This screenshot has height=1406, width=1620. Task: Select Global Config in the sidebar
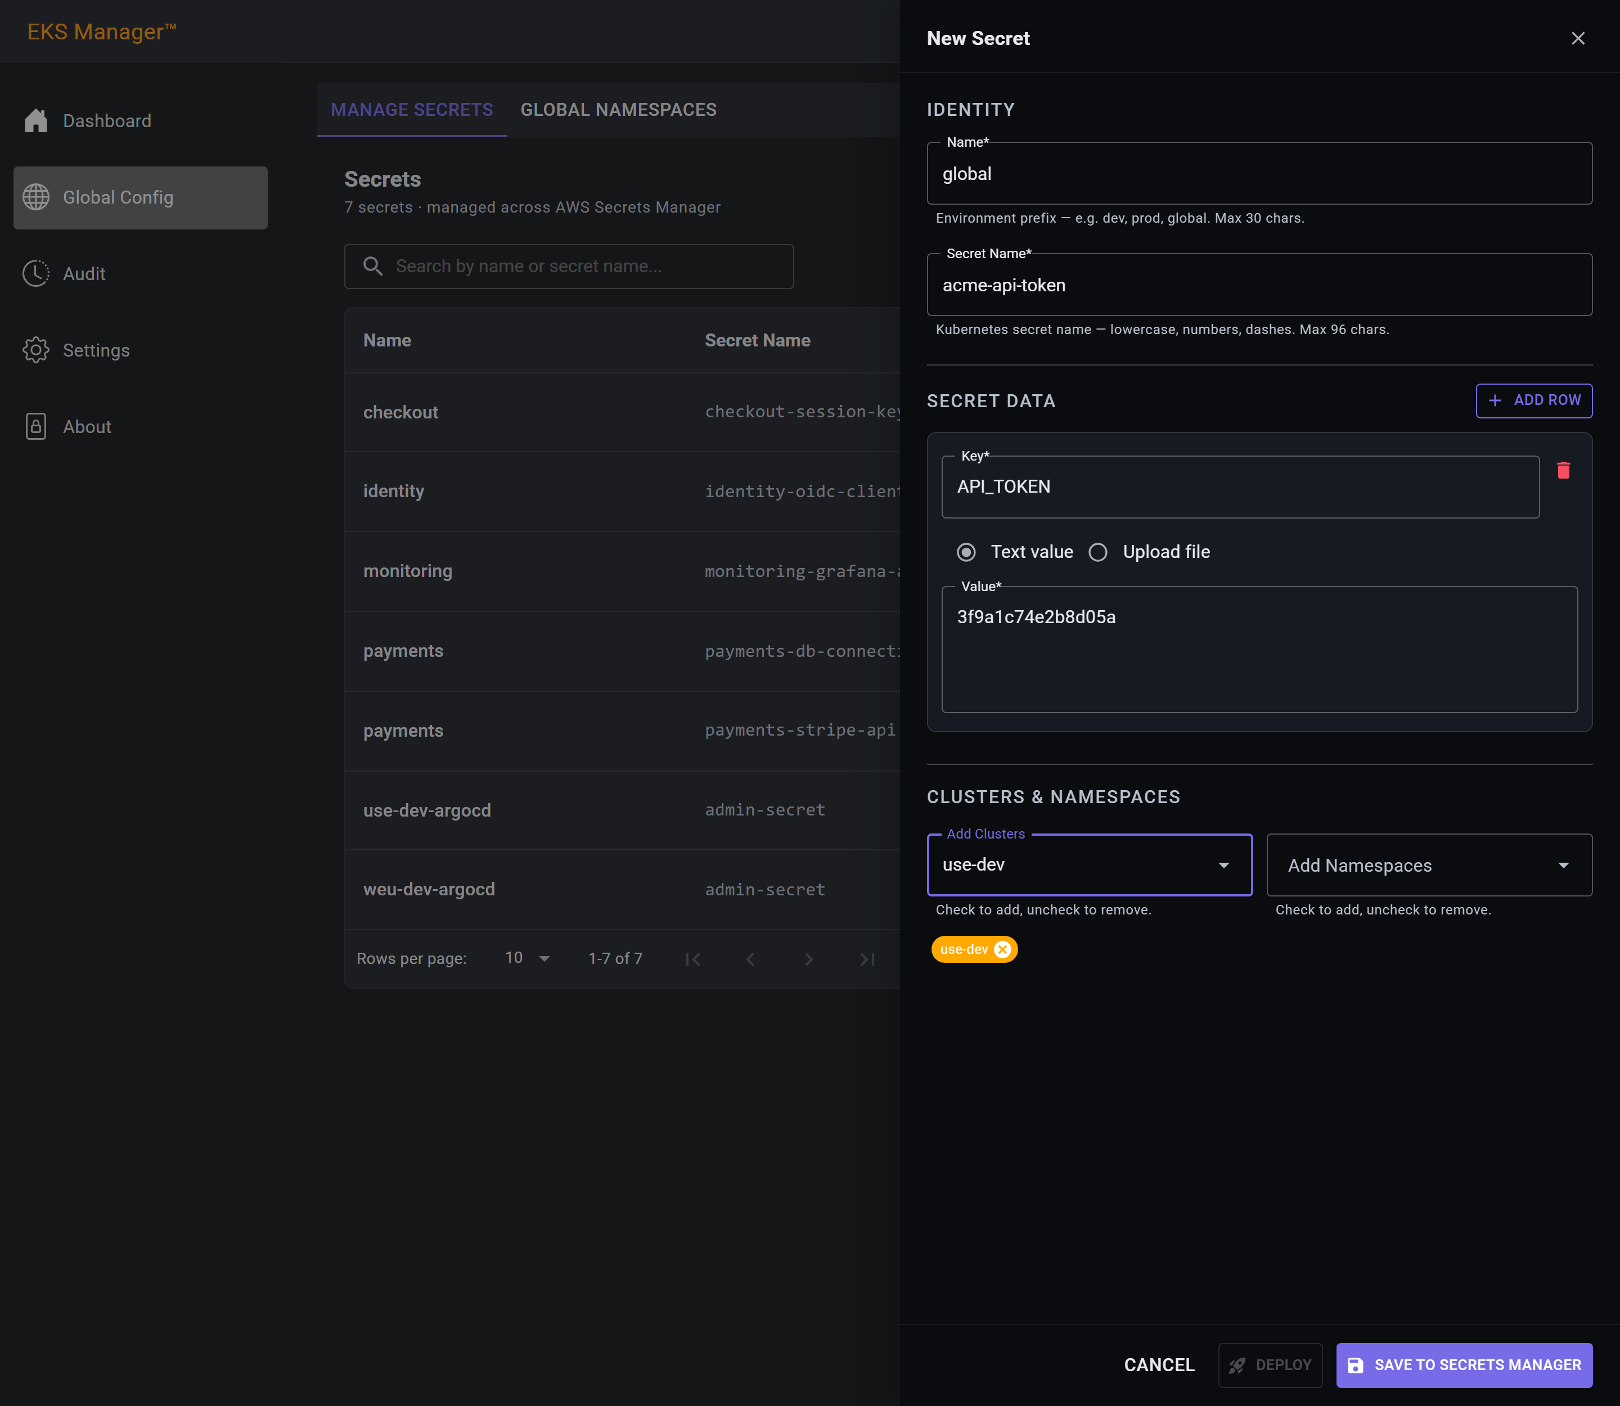[141, 198]
